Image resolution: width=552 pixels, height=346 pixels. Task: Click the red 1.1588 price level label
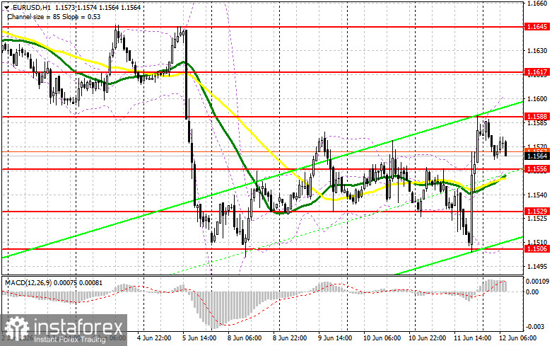click(536, 117)
